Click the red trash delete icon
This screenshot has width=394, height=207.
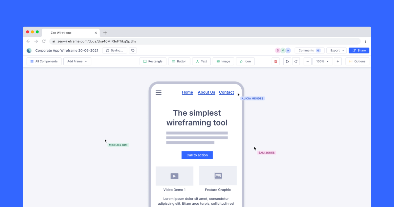point(275,61)
